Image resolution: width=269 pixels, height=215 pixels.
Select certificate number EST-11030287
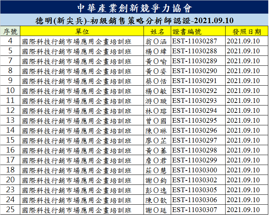coord(195,41)
